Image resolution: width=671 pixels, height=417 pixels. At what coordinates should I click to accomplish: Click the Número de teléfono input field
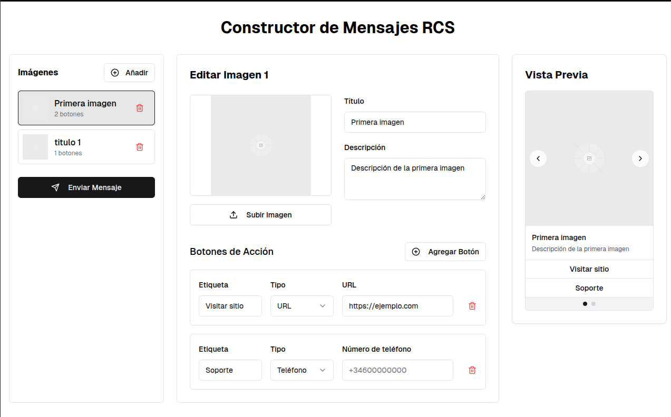[397, 370]
